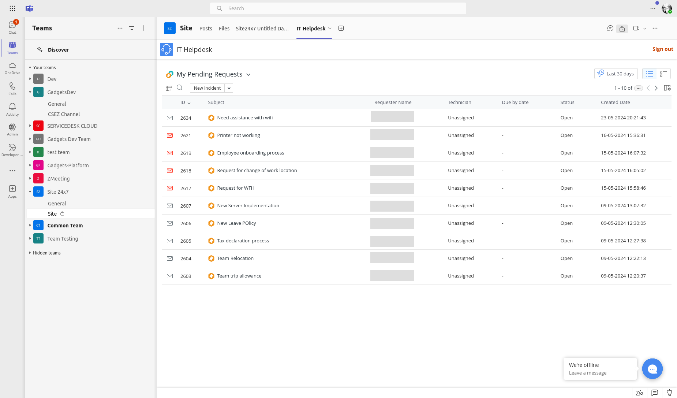Click Leave a message offline box
Viewport: 677px width, 398px height.
[600, 369]
